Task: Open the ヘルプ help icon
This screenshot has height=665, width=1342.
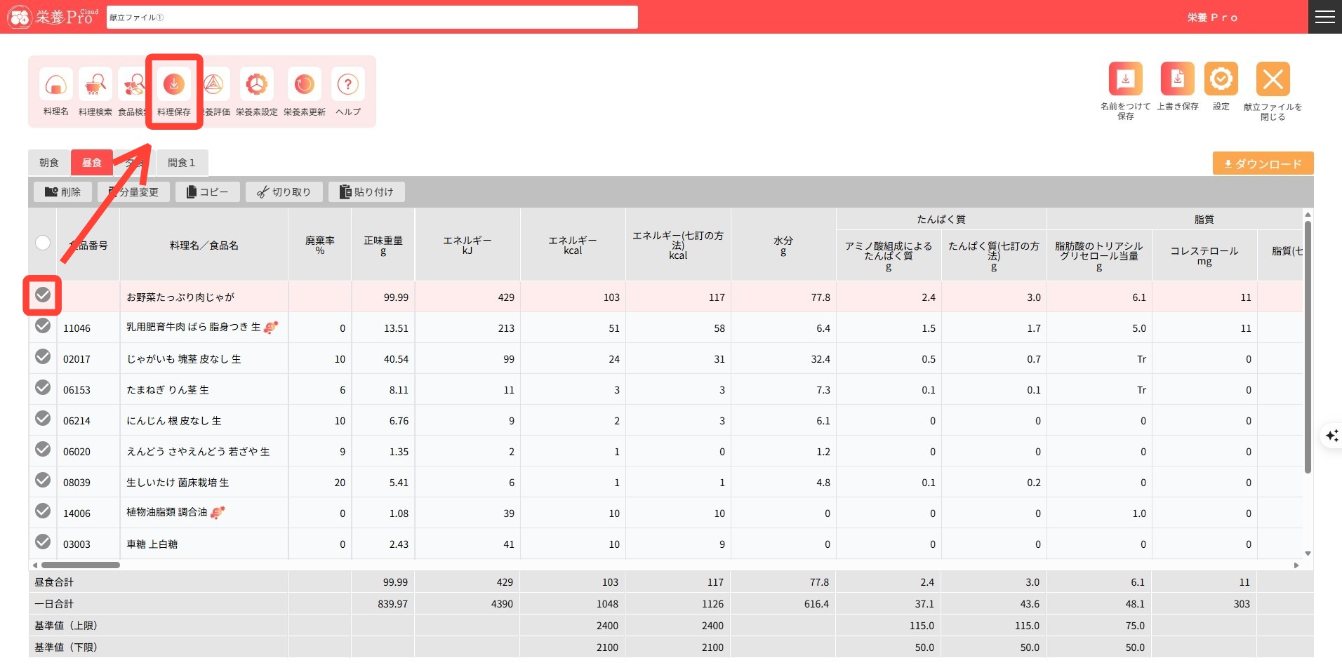Action: tap(348, 85)
